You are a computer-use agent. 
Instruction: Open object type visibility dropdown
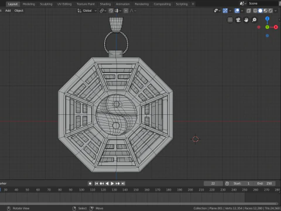217,11
